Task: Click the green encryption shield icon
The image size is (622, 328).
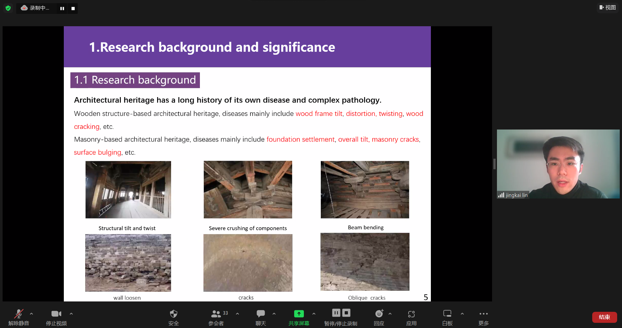Action: pyautogui.click(x=8, y=8)
